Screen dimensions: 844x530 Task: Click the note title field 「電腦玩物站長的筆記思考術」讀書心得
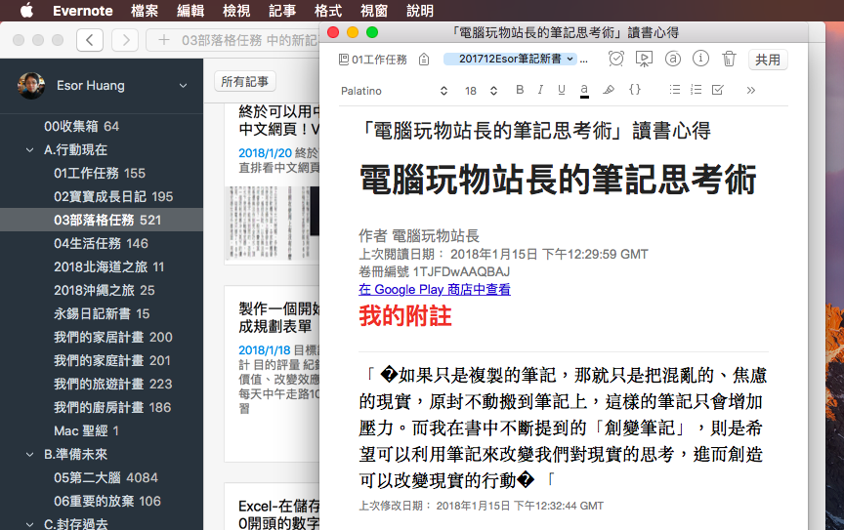[536, 131]
